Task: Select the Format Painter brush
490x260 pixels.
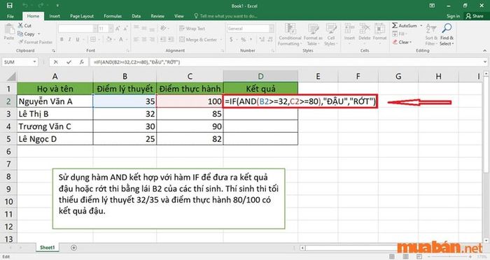Action: point(20,42)
